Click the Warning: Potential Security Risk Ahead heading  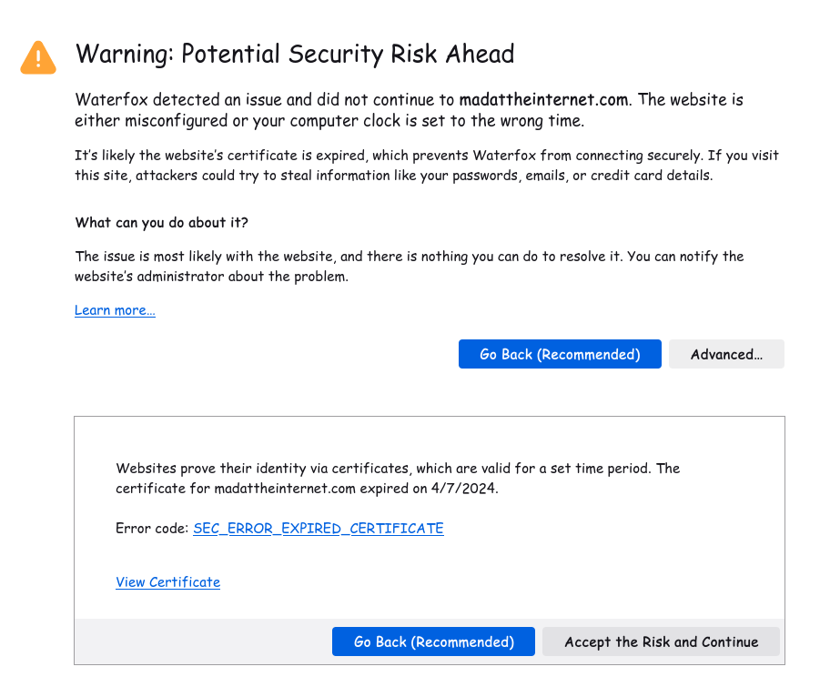[x=295, y=54]
